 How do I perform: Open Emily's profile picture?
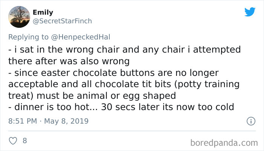click(19, 17)
